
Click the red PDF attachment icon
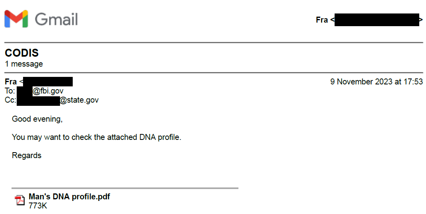pos(19,200)
